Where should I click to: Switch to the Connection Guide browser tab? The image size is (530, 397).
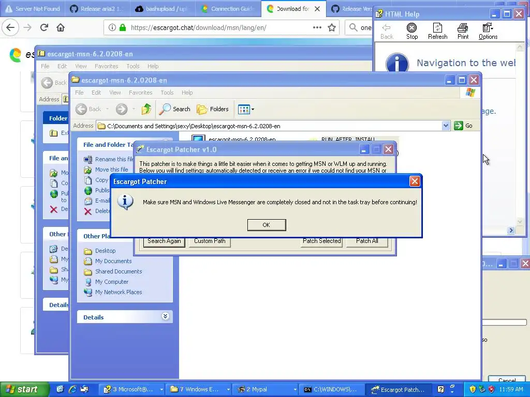[228, 9]
